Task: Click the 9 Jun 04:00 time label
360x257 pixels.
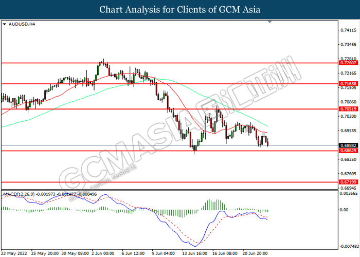Action: point(164,253)
